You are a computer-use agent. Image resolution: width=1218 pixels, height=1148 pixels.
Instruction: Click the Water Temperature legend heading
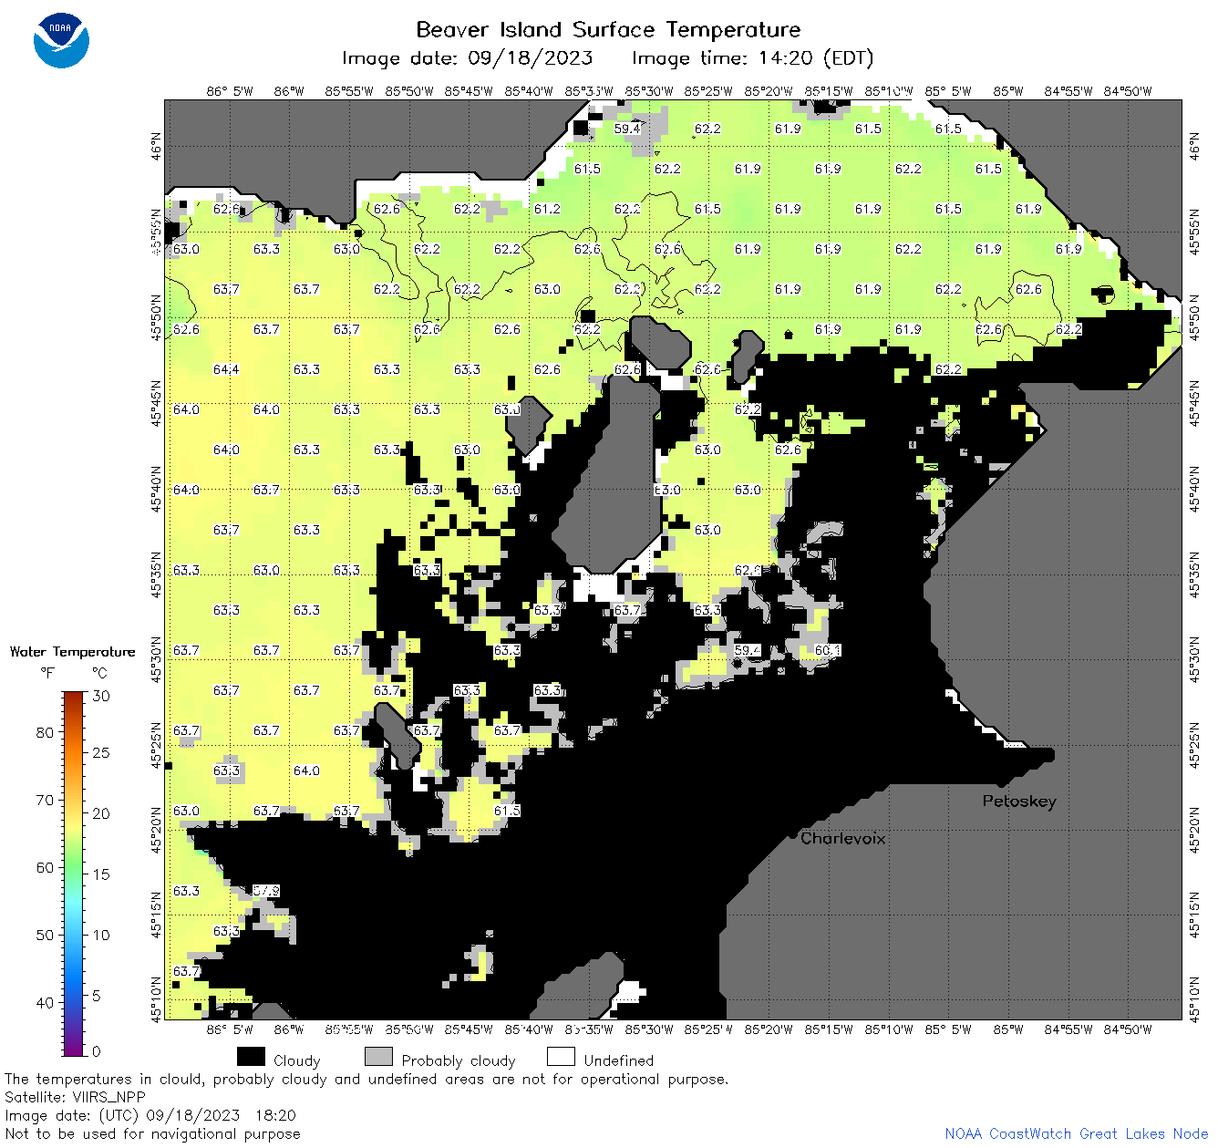tap(72, 651)
